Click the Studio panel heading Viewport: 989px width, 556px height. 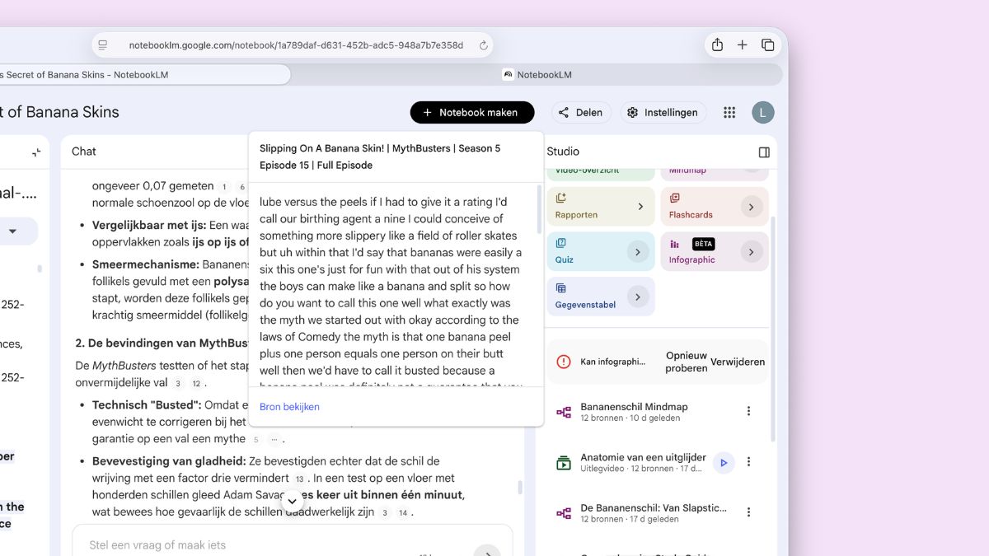tap(563, 152)
